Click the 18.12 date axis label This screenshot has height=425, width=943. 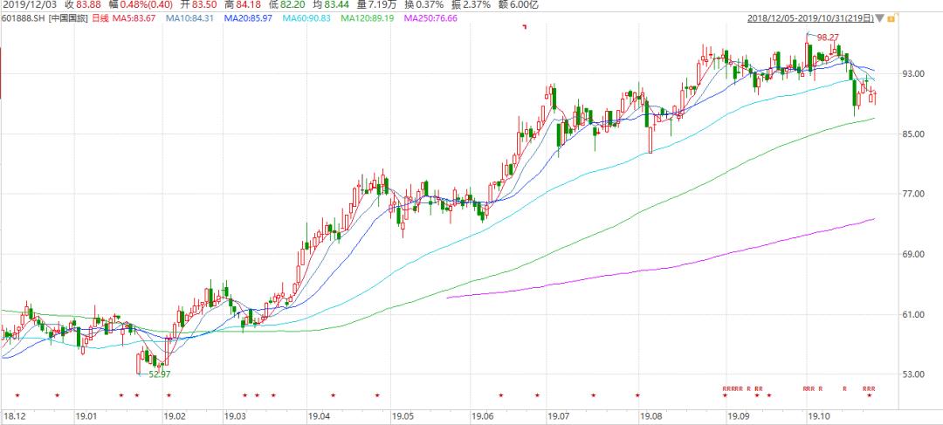(x=15, y=415)
